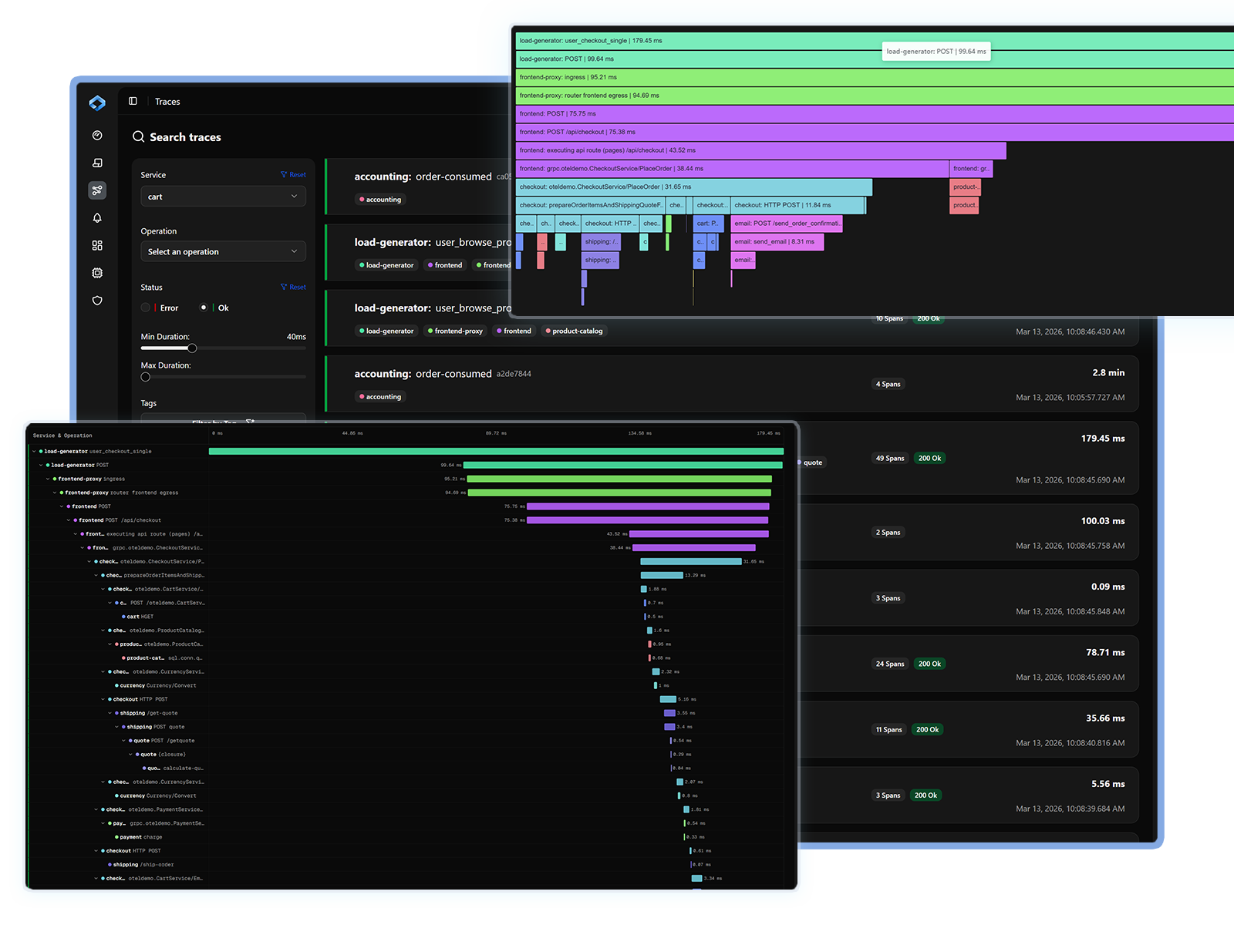Click the notifications bell icon
Screen dimensions: 1234x925
point(97,218)
